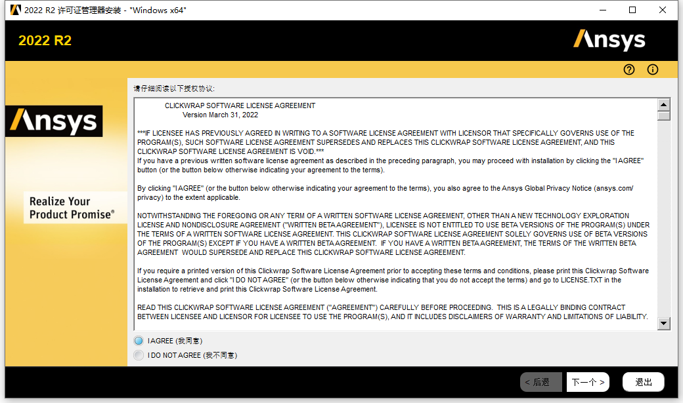Click the license text scroll up arrow

click(663, 104)
